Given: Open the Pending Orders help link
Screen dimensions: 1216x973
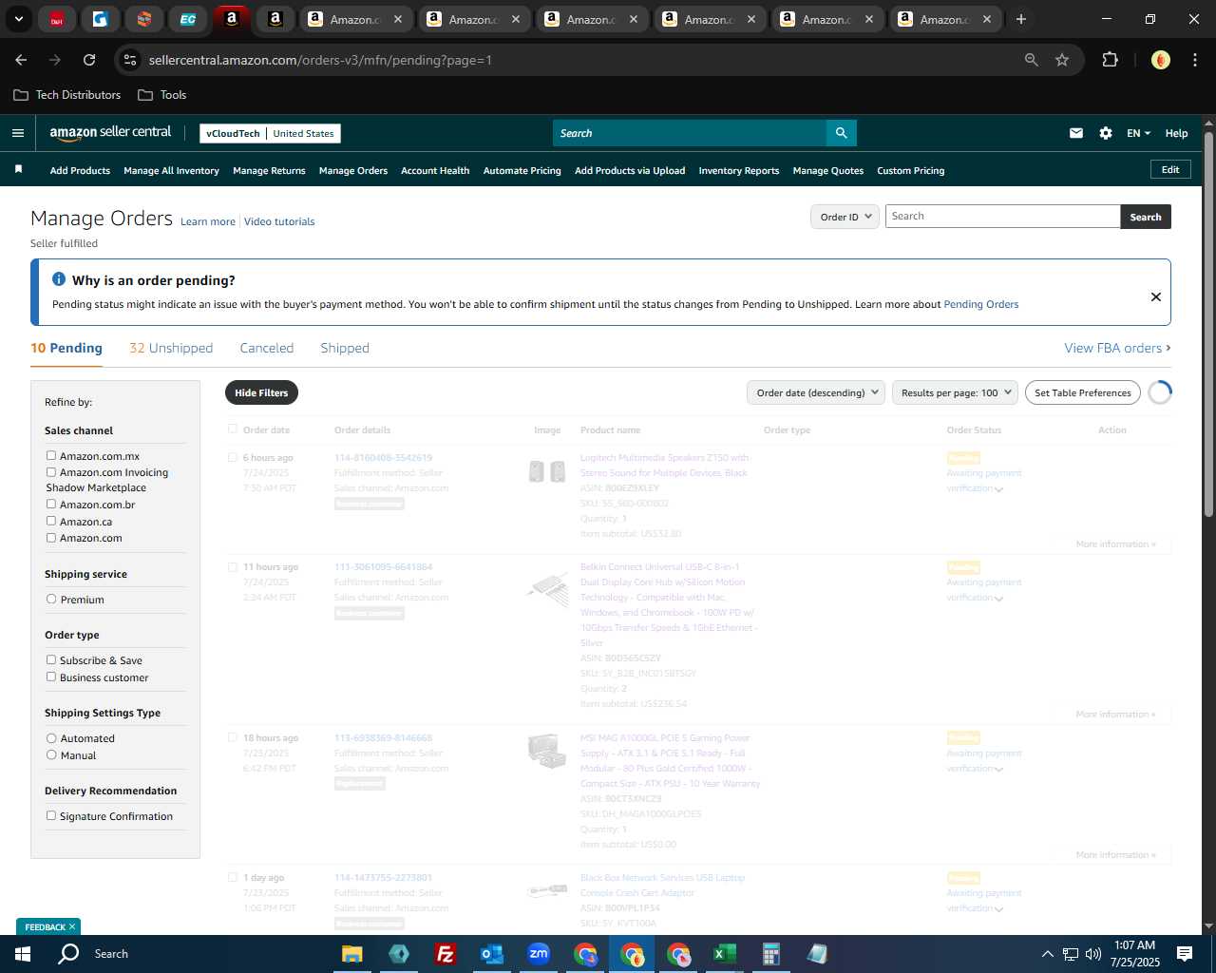Looking at the screenshot, I should (x=981, y=304).
